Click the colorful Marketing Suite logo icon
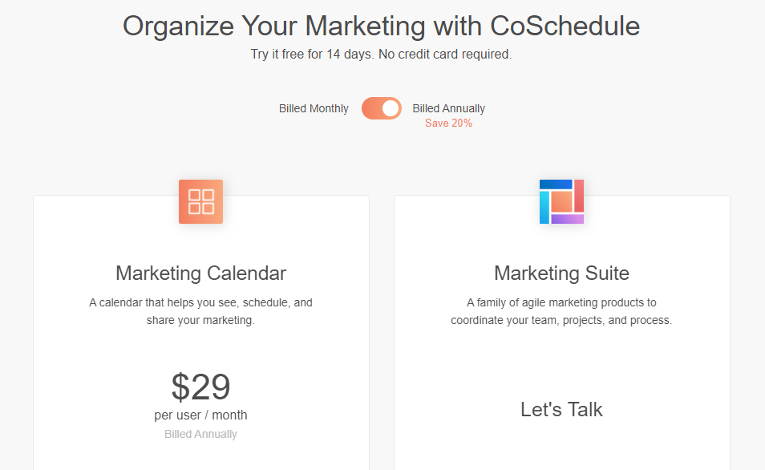Image resolution: width=765 pixels, height=470 pixels. click(x=561, y=201)
